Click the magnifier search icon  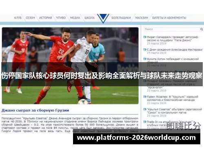pos(202,29)
